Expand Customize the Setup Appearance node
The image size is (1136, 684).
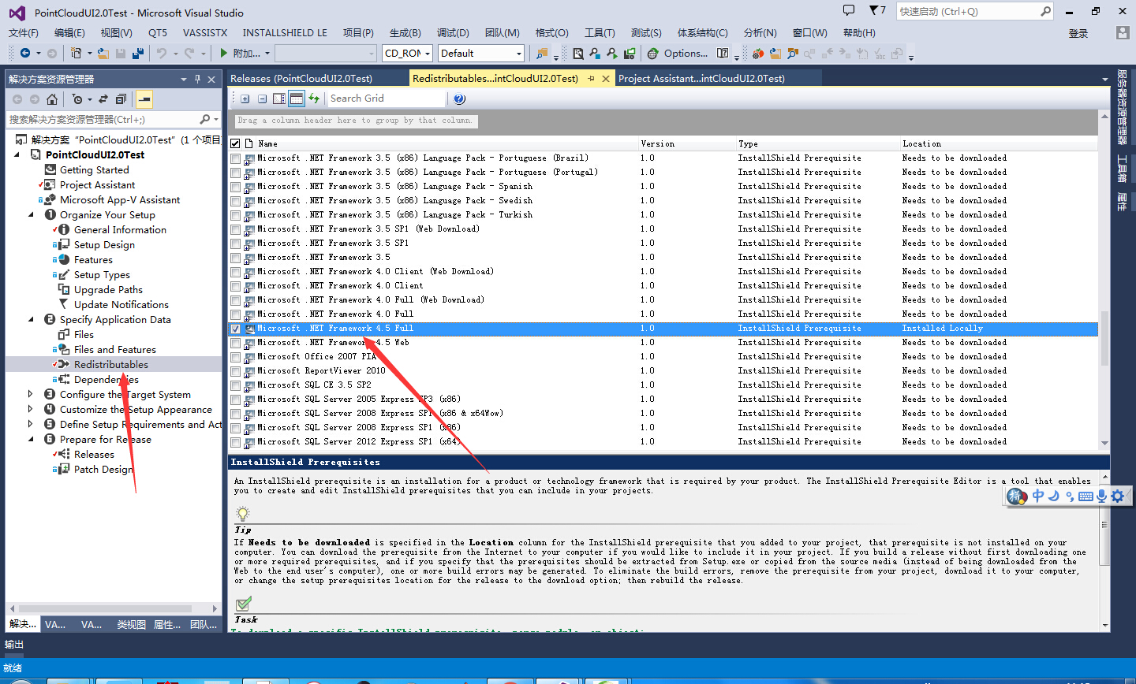point(32,409)
